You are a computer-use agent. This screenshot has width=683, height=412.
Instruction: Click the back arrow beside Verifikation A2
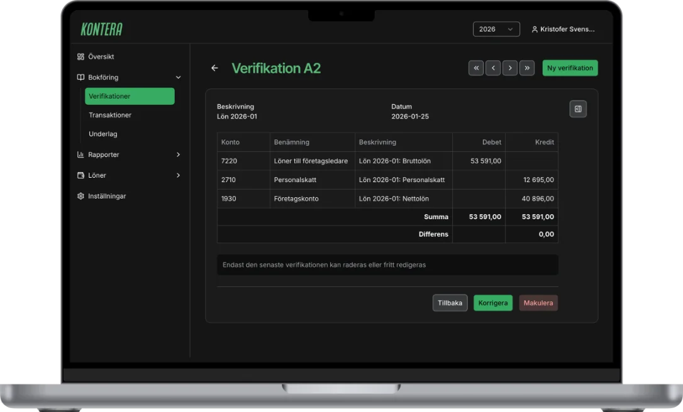click(x=214, y=68)
